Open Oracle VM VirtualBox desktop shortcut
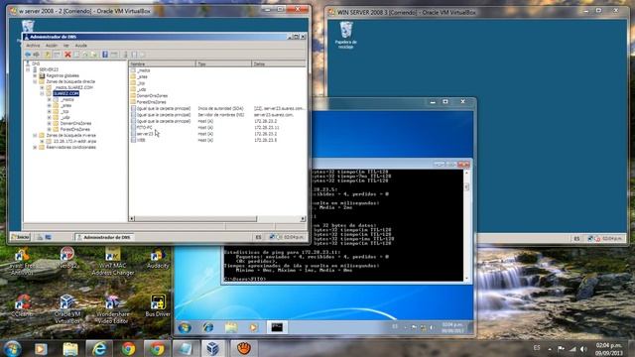 [x=66, y=309]
